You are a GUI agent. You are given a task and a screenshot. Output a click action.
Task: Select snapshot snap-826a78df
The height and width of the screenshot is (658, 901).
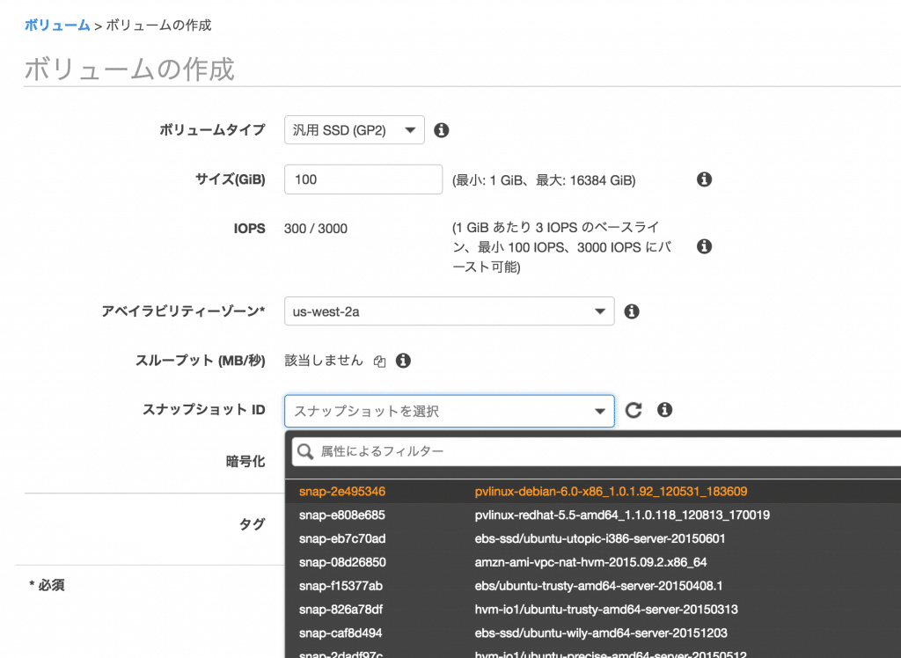(x=593, y=609)
